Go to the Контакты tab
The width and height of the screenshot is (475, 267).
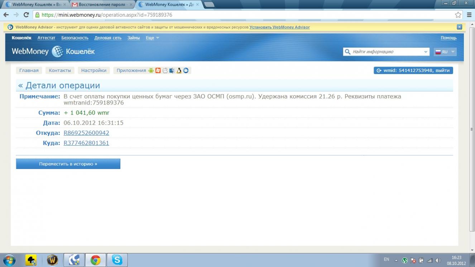pyautogui.click(x=60, y=71)
